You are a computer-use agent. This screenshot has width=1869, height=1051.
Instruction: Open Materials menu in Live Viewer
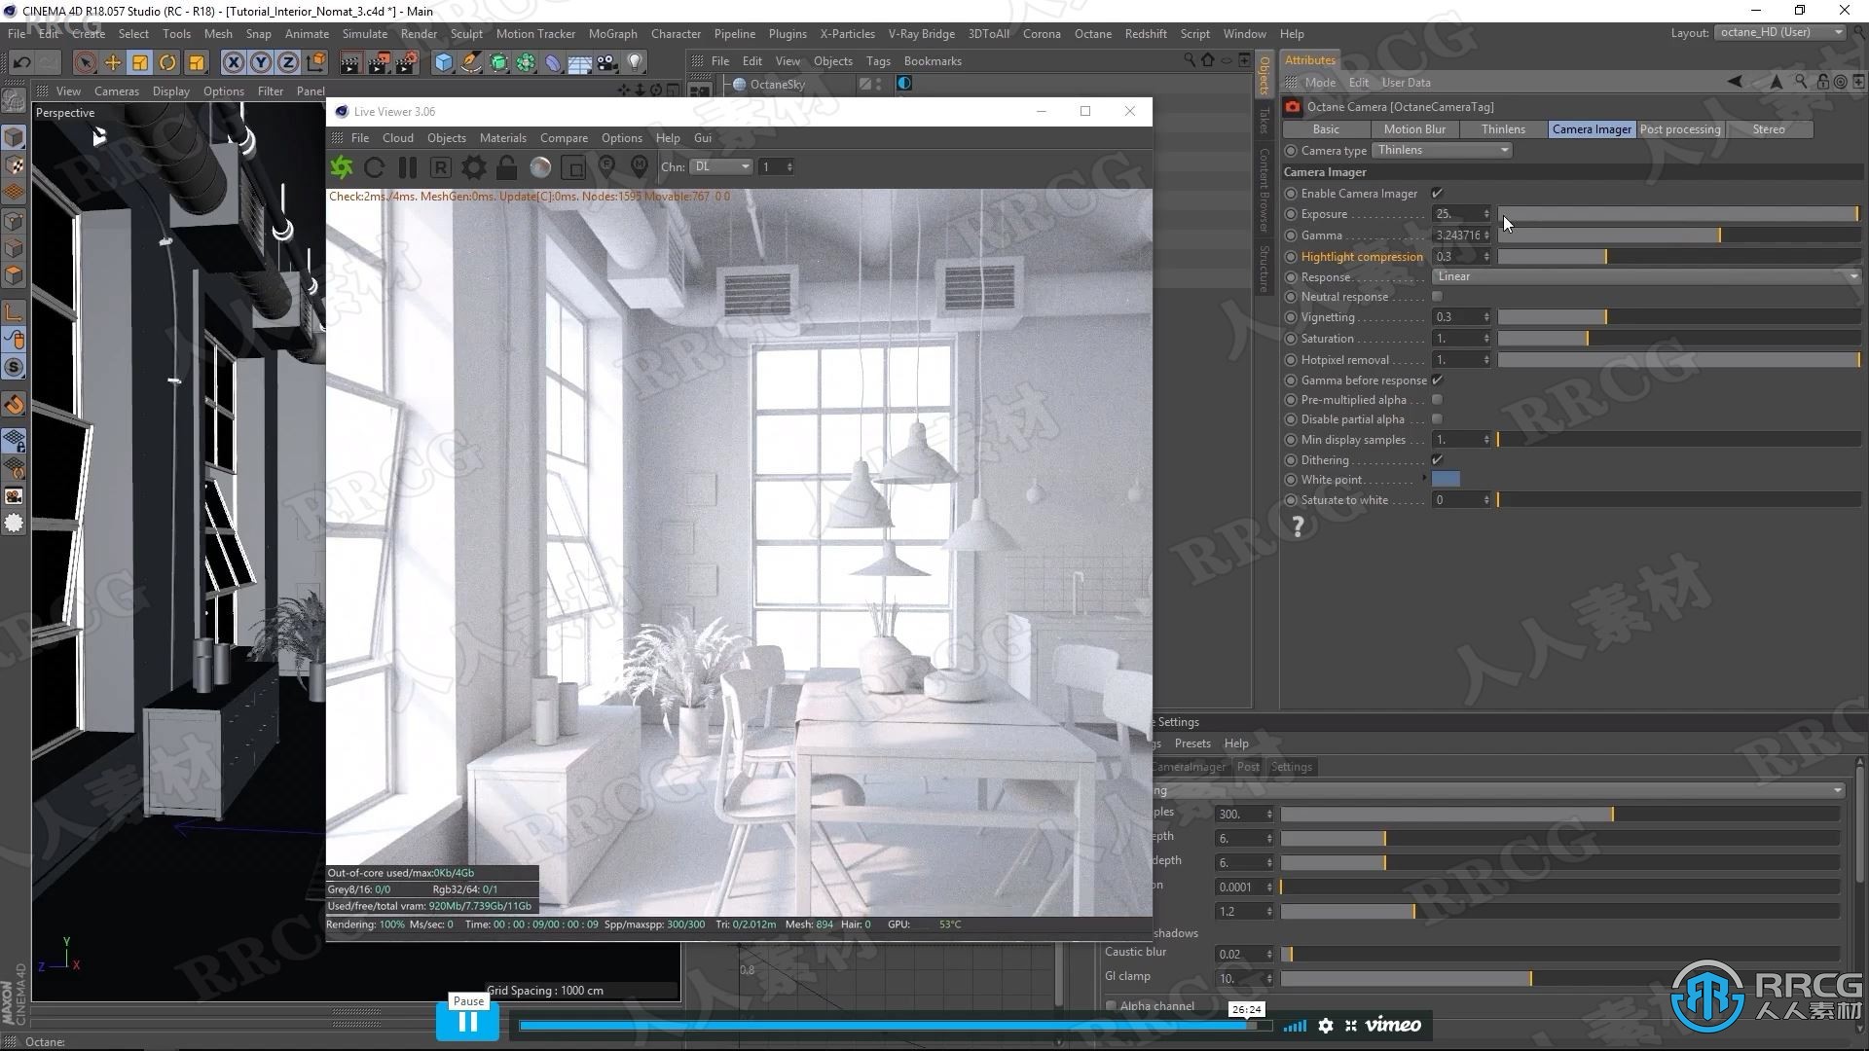502,138
